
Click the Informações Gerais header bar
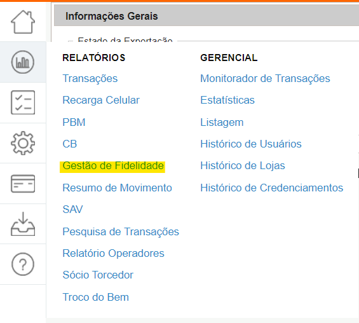(207, 15)
